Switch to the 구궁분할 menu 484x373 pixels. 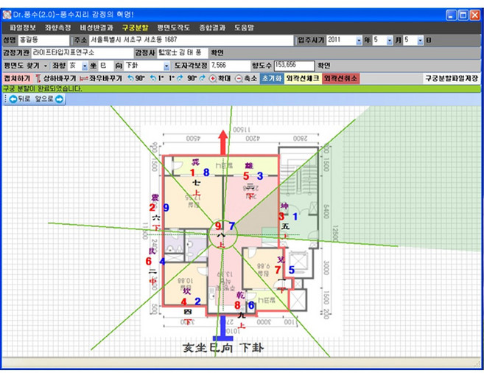point(135,28)
